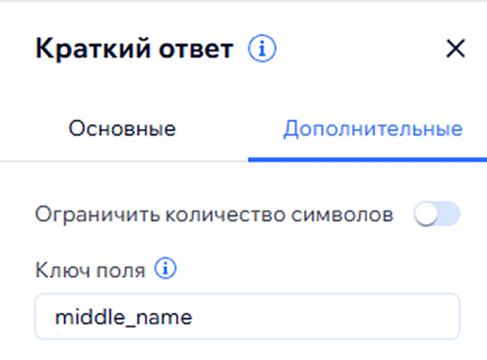Switch to the Основные tab
Image resolution: width=487 pixels, height=360 pixels.
[x=122, y=129]
